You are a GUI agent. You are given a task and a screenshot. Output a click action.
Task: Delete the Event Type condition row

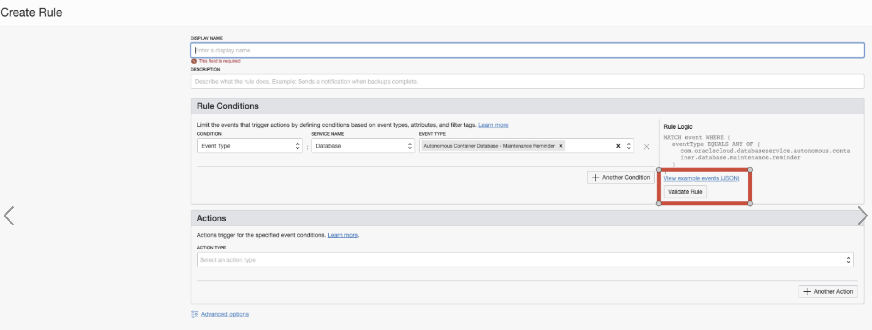(646, 147)
